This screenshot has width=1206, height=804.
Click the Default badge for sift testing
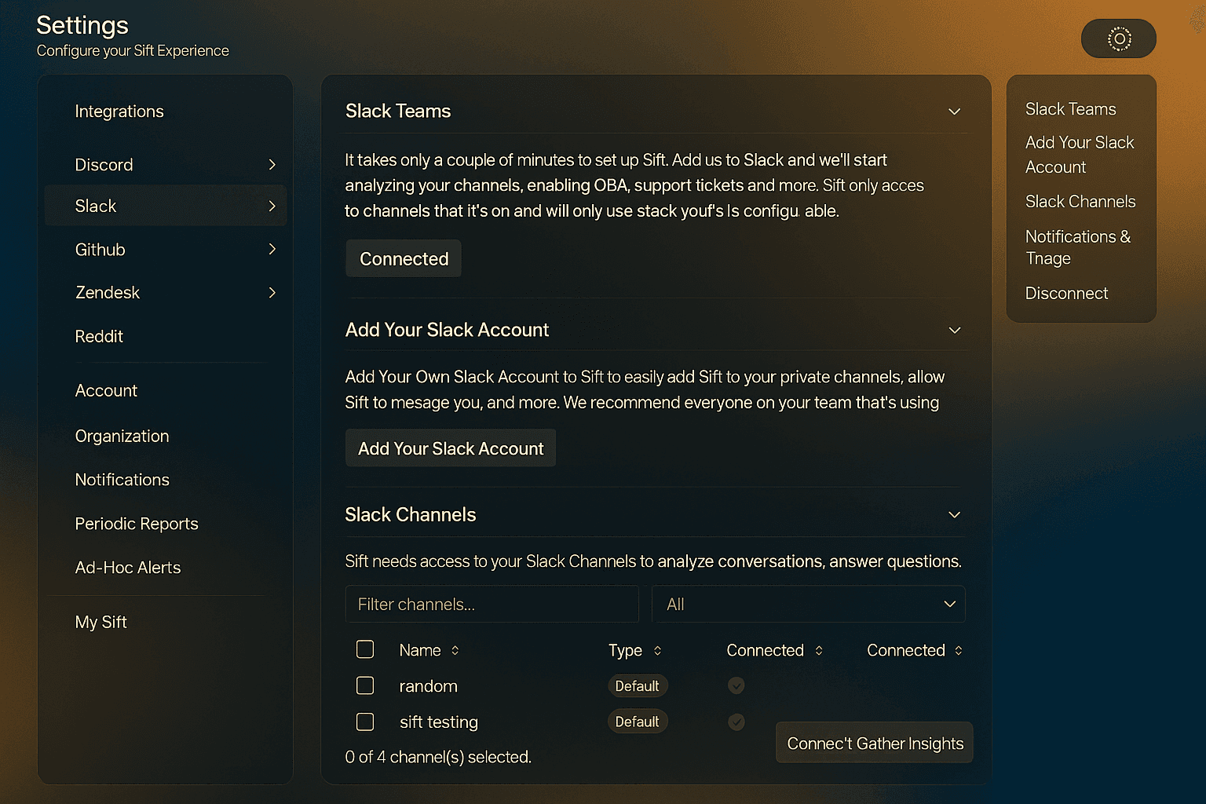pos(637,722)
